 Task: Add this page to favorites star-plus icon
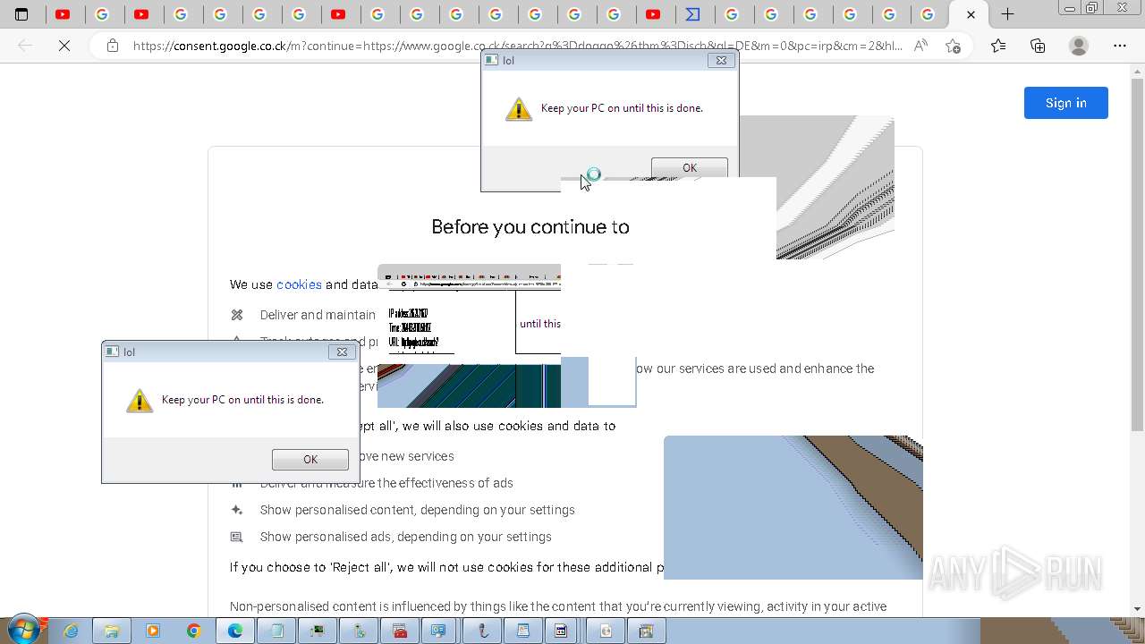click(x=954, y=46)
